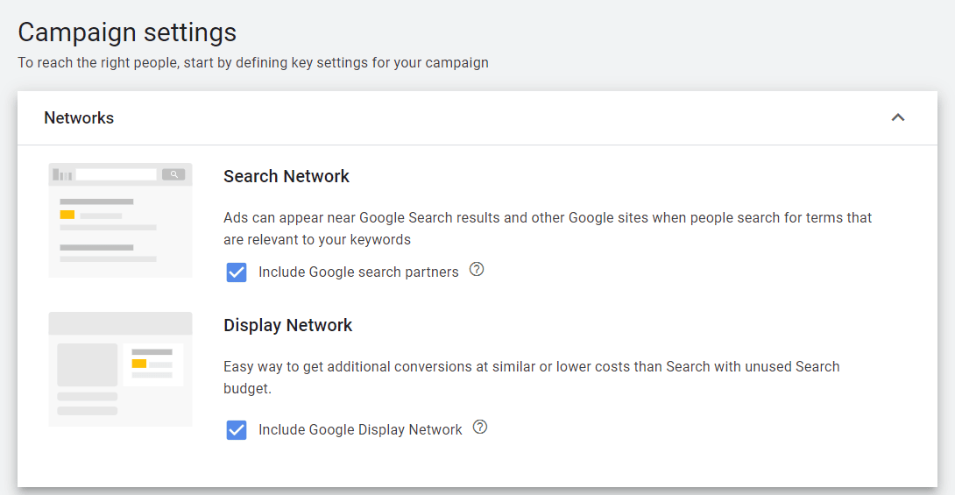955x495 pixels.
Task: Click the Search Network heading
Action: [x=286, y=176]
